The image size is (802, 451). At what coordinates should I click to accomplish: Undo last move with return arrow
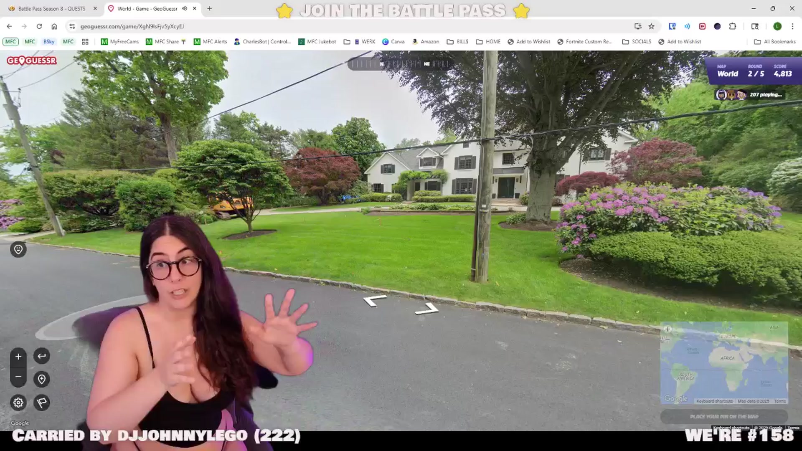pos(42,356)
